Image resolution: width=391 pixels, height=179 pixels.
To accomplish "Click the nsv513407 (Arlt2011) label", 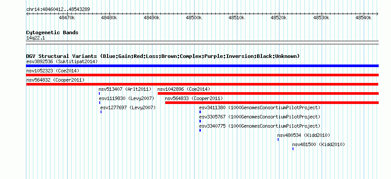I will [125, 89].
